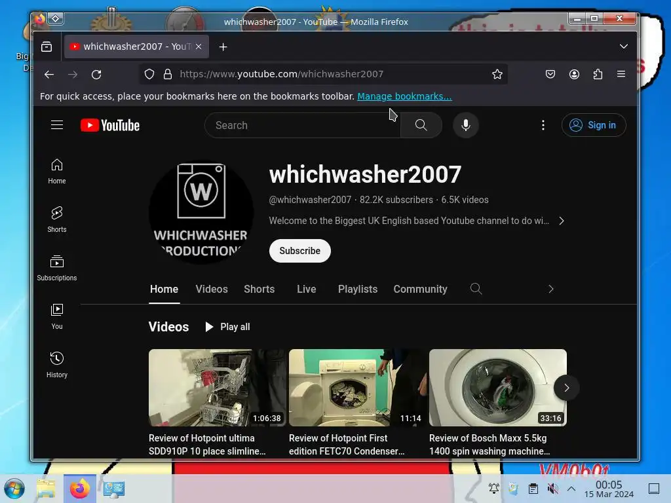Viewport: 671px width, 503px height.
Task: Close the whichwasher2007 tab
Action: (x=199, y=47)
